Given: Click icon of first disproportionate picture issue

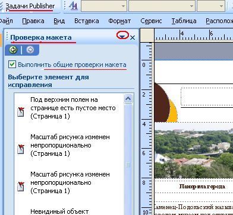Looking at the screenshot, I should pos(21,149).
